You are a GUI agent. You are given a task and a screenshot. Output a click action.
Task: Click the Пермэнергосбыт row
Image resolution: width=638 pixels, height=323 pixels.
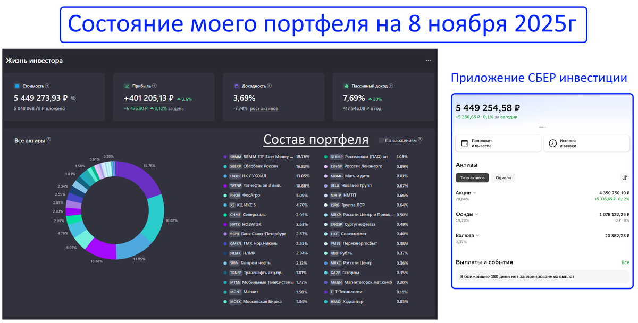[x=366, y=243]
